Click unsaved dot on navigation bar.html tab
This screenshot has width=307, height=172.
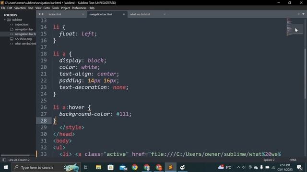point(124,14)
